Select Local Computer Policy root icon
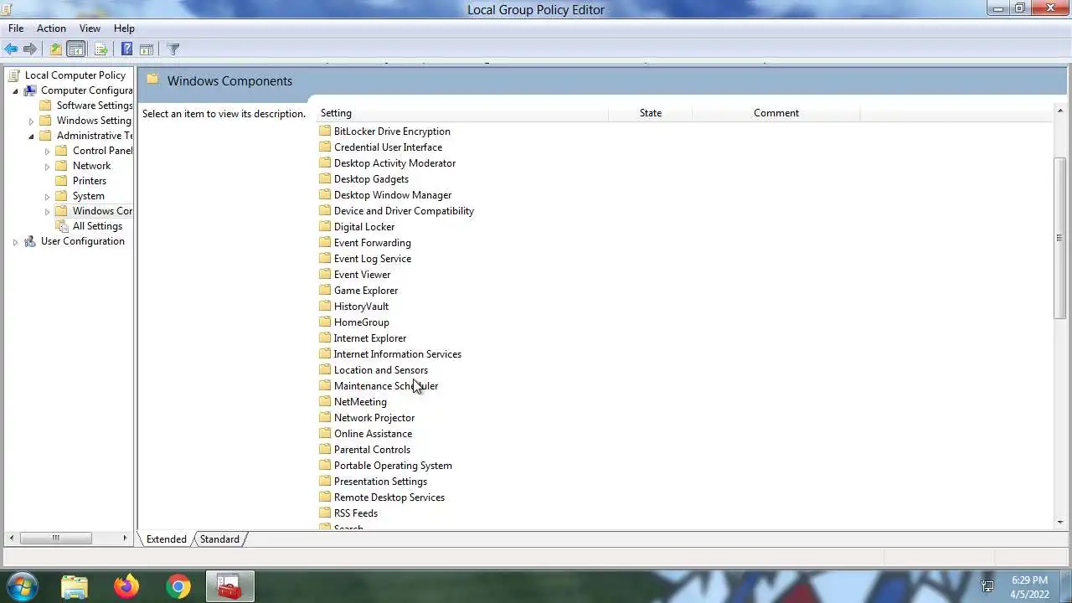Image resolution: width=1072 pixels, height=603 pixels. tap(14, 75)
